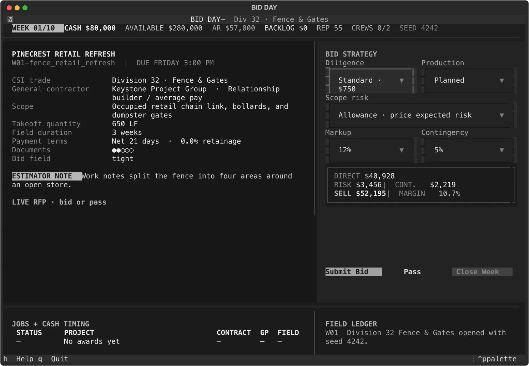Click the AVAILABLE $280,000 value
Viewport: 529px width, 366px height.
tap(164, 28)
